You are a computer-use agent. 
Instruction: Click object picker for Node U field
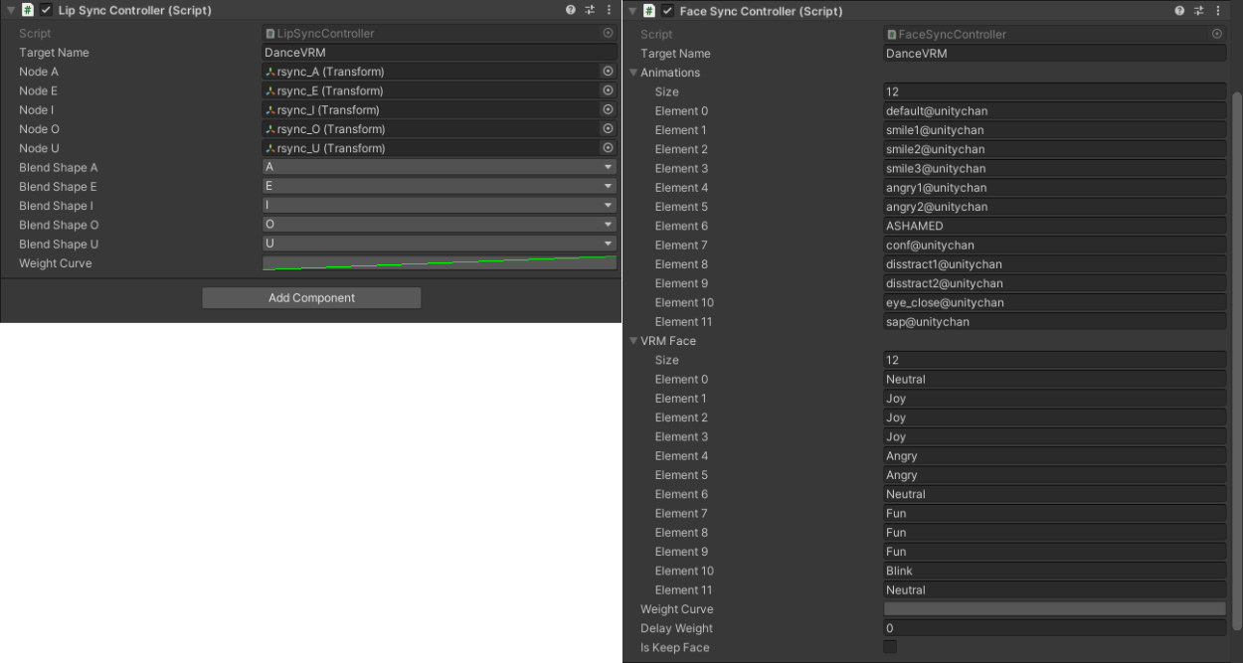point(608,148)
